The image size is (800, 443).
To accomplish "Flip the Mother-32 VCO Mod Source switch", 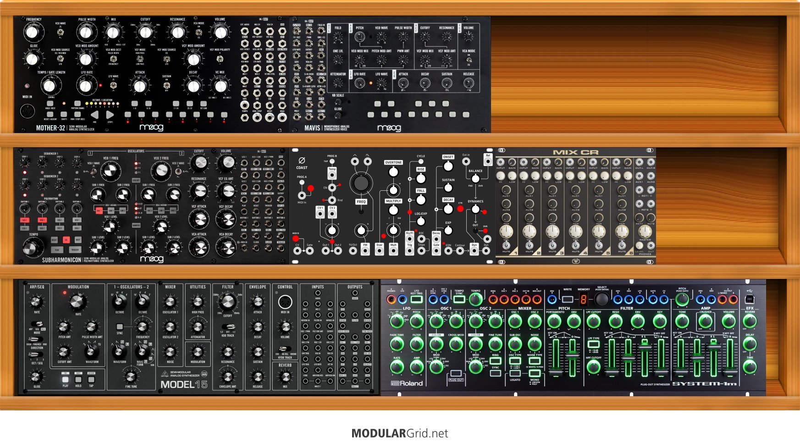I will (60, 59).
